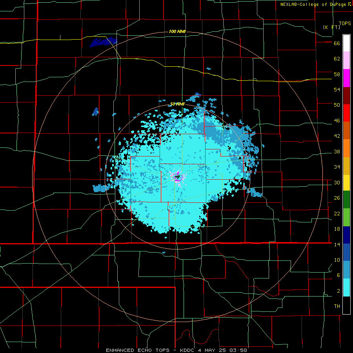Click the 100 NMI range ring label

pos(177,31)
